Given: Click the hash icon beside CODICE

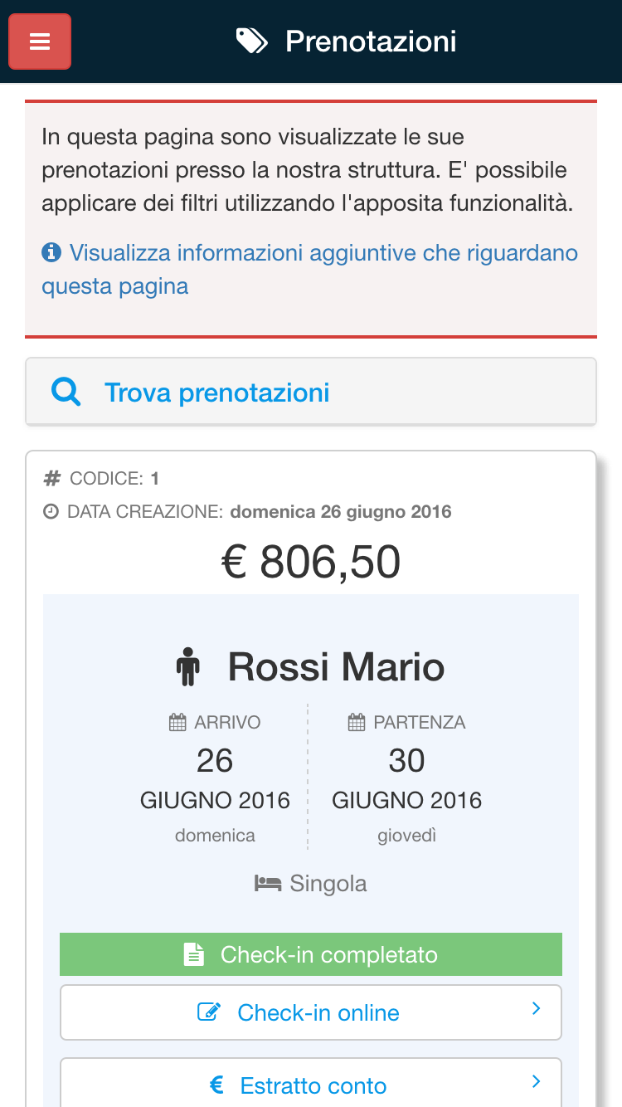Looking at the screenshot, I should click(x=52, y=478).
